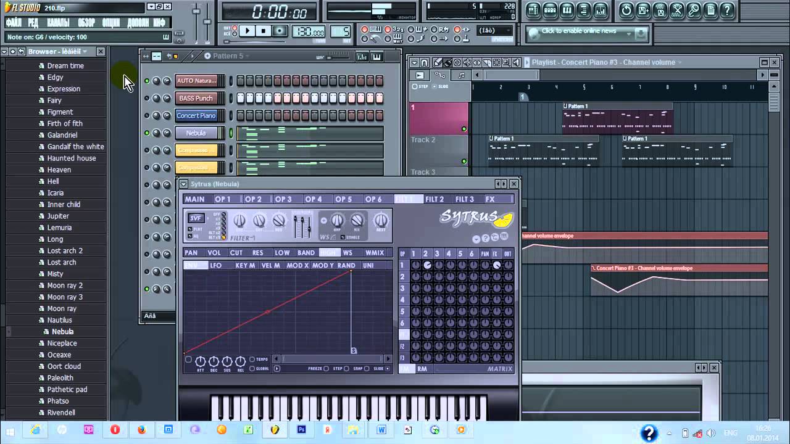Toggle the green mute LED for AUTO Natura channel
Image resolution: width=790 pixels, height=444 pixels.
(x=147, y=81)
